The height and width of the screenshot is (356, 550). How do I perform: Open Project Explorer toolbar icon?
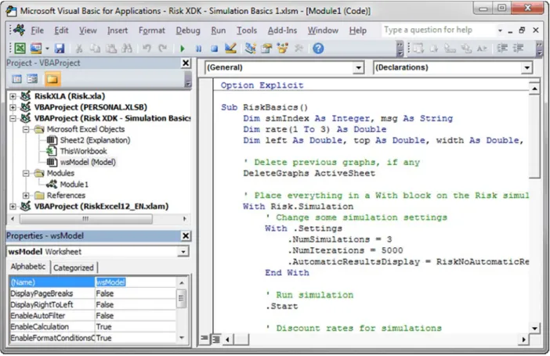pyautogui.click(x=251, y=48)
